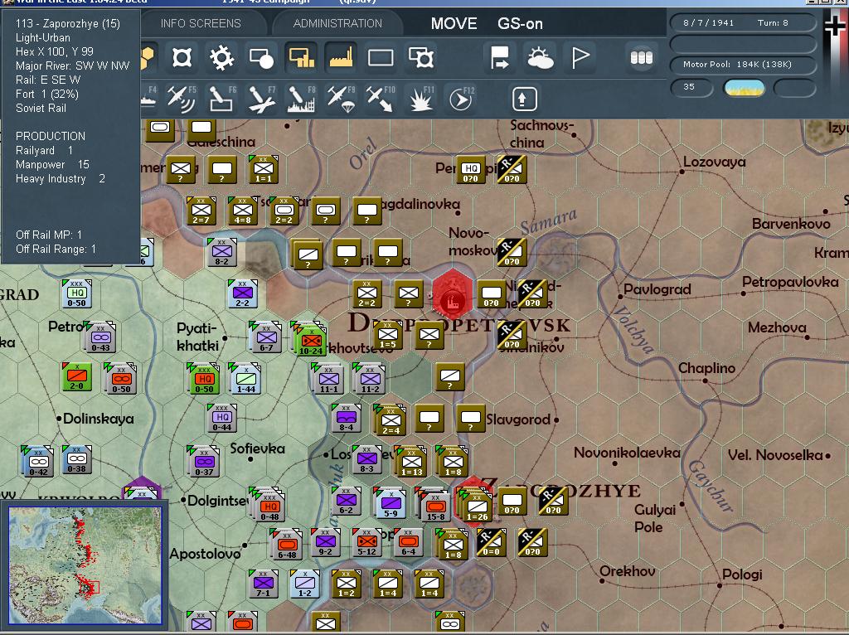The width and height of the screenshot is (849, 635).
Task: Select the blue HQ 0-50 counter
Action: 77,293
